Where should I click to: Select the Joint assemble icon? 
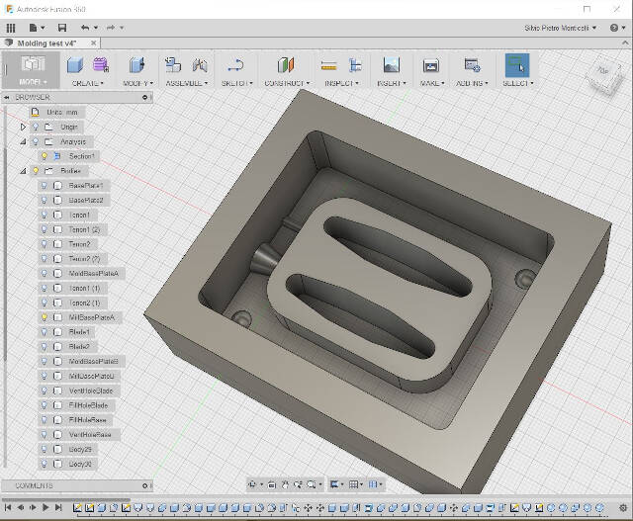pos(200,65)
